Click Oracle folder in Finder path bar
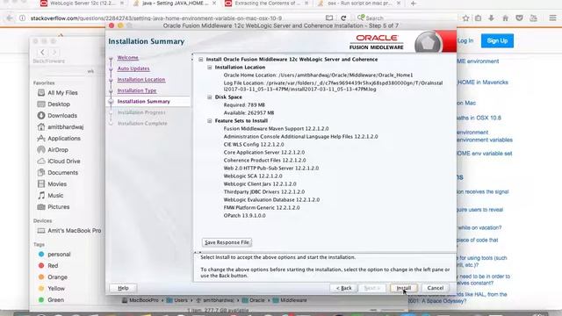This screenshot has width=562, height=316. [254, 300]
